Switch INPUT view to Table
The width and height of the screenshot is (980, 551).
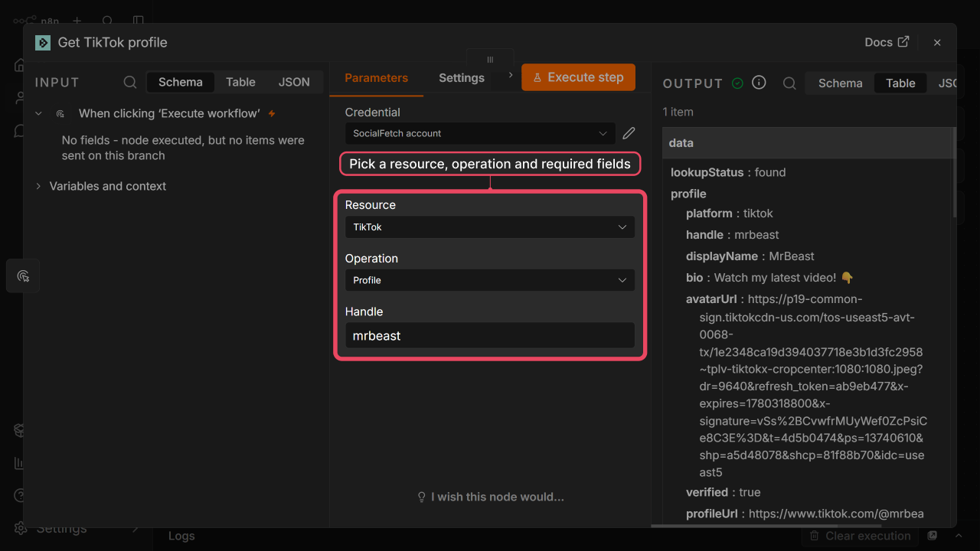240,82
